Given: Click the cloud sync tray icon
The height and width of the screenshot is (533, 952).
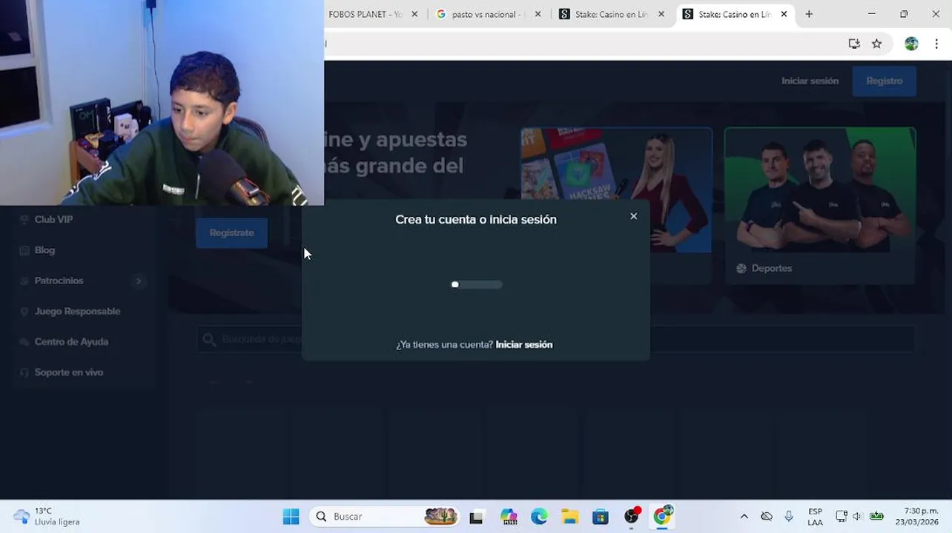Looking at the screenshot, I should tap(767, 517).
